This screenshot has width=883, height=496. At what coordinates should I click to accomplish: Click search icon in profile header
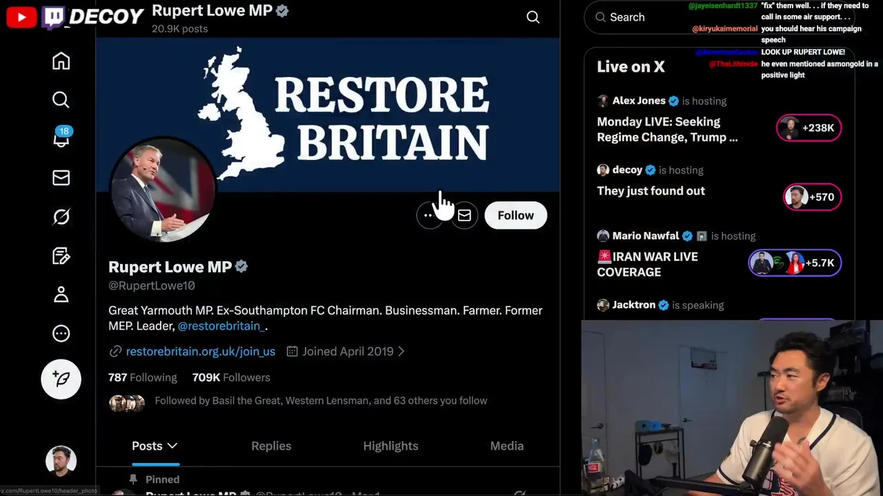(x=533, y=17)
